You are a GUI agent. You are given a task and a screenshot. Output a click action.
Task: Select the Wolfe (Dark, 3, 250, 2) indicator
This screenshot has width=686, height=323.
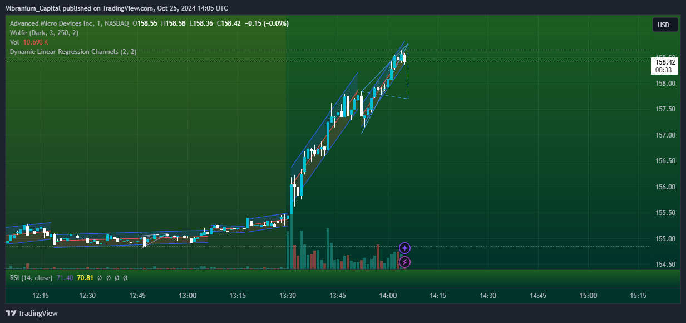[44, 33]
